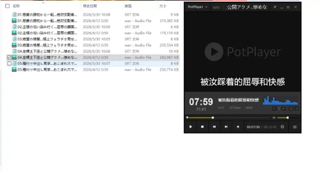
Task: Click the 10 KB size cell
Action: pos(174,51)
